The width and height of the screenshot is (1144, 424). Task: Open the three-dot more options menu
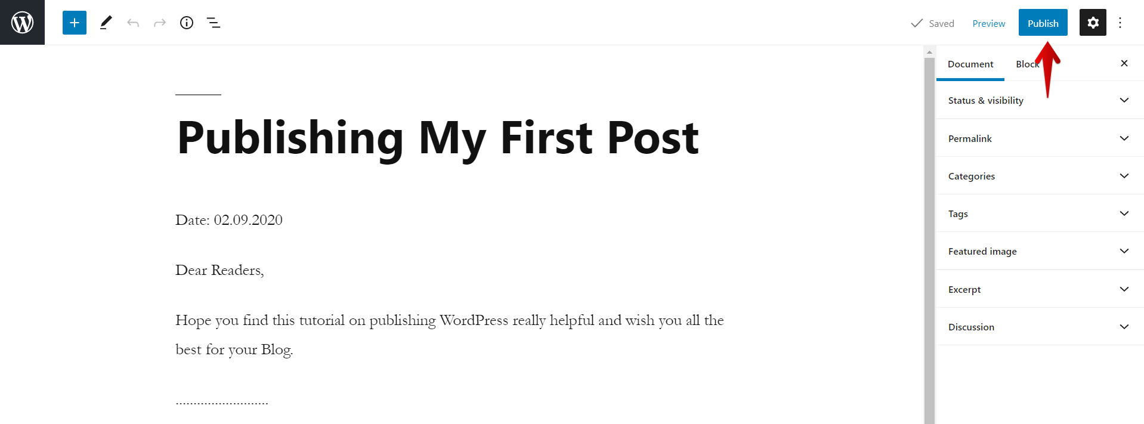(1120, 23)
